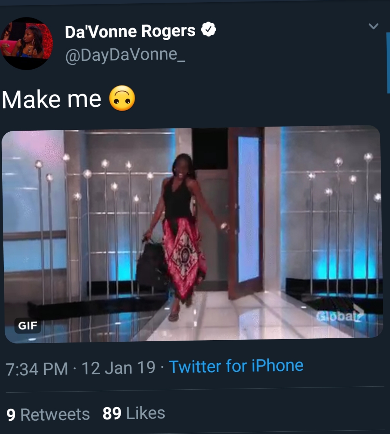Open the Da'Vonne Rogers display name
Image resolution: width=390 pixels, height=434 pixels.
point(130,31)
